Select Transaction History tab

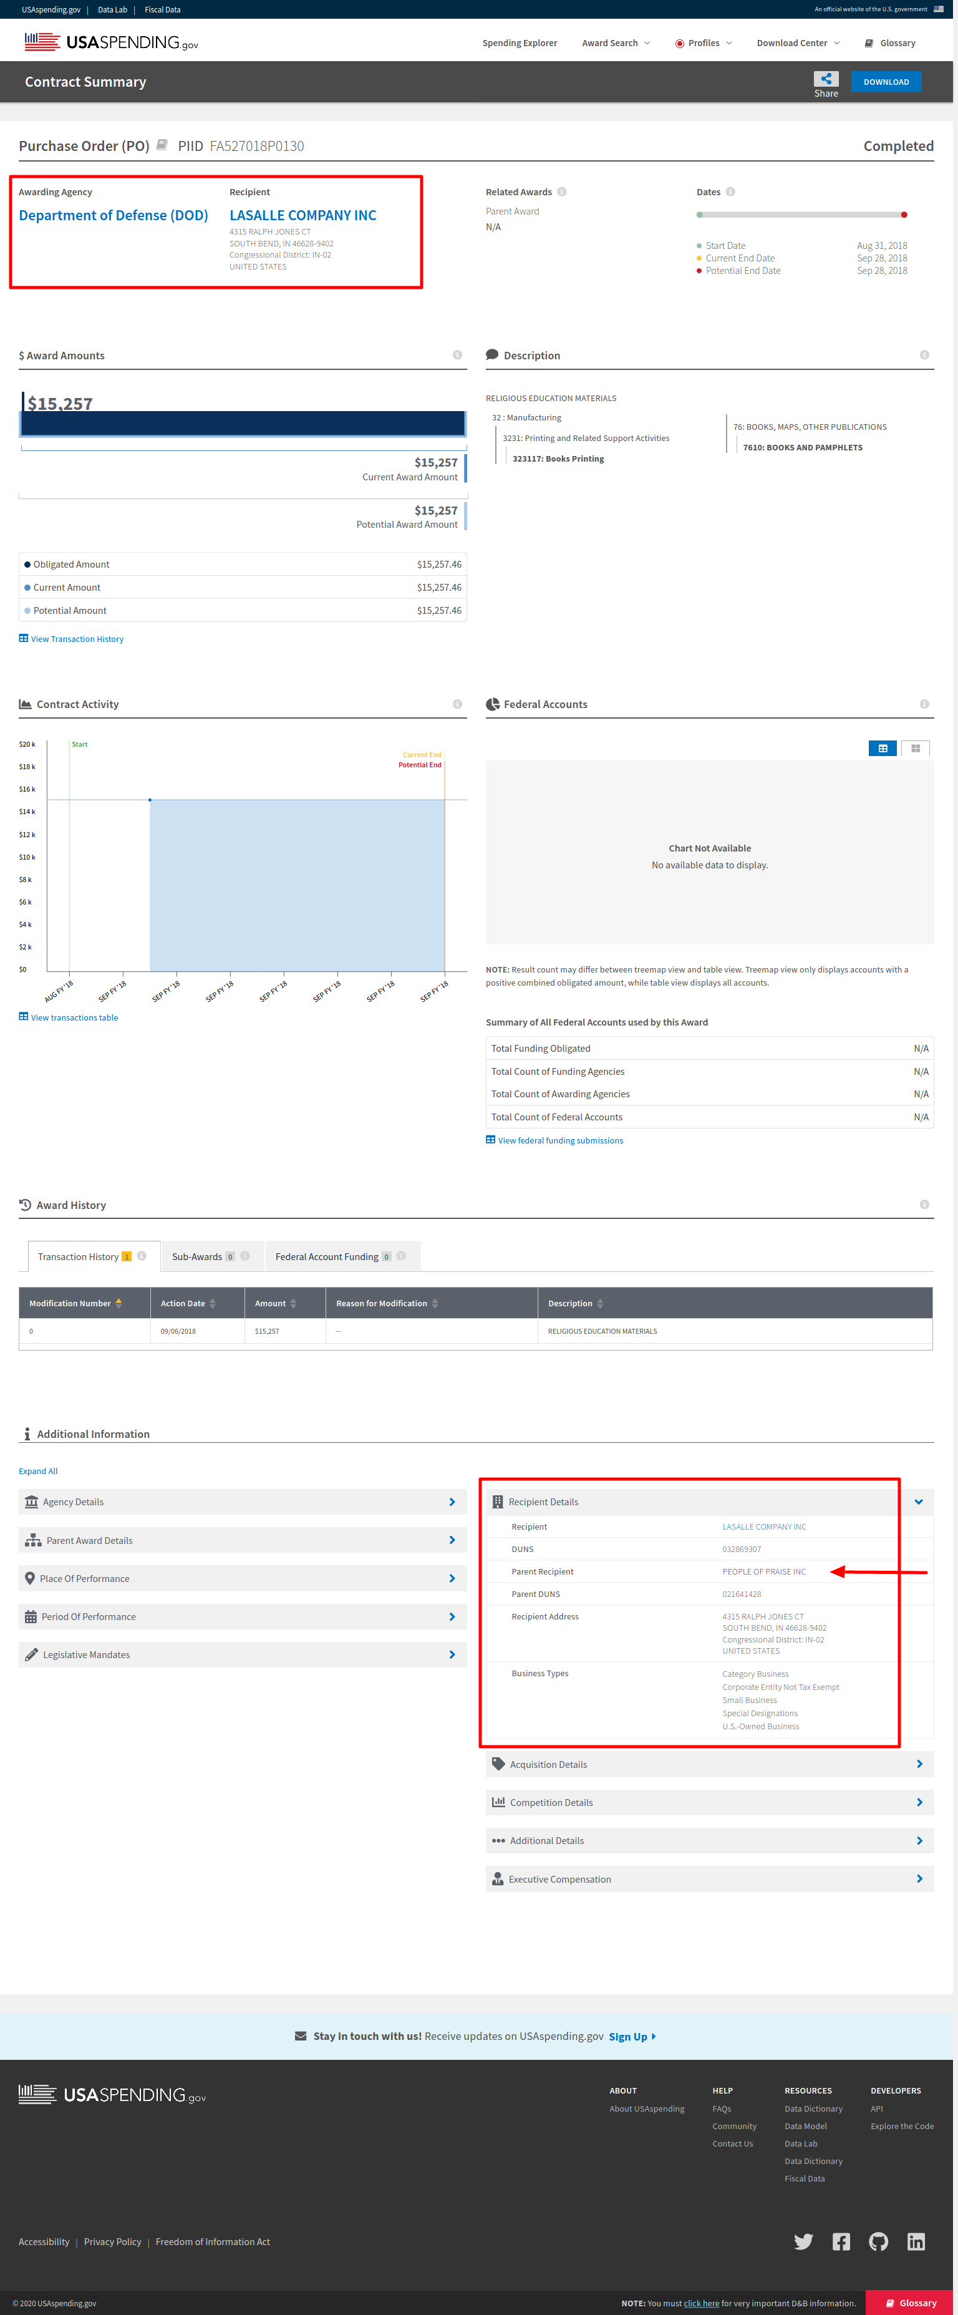point(94,1256)
